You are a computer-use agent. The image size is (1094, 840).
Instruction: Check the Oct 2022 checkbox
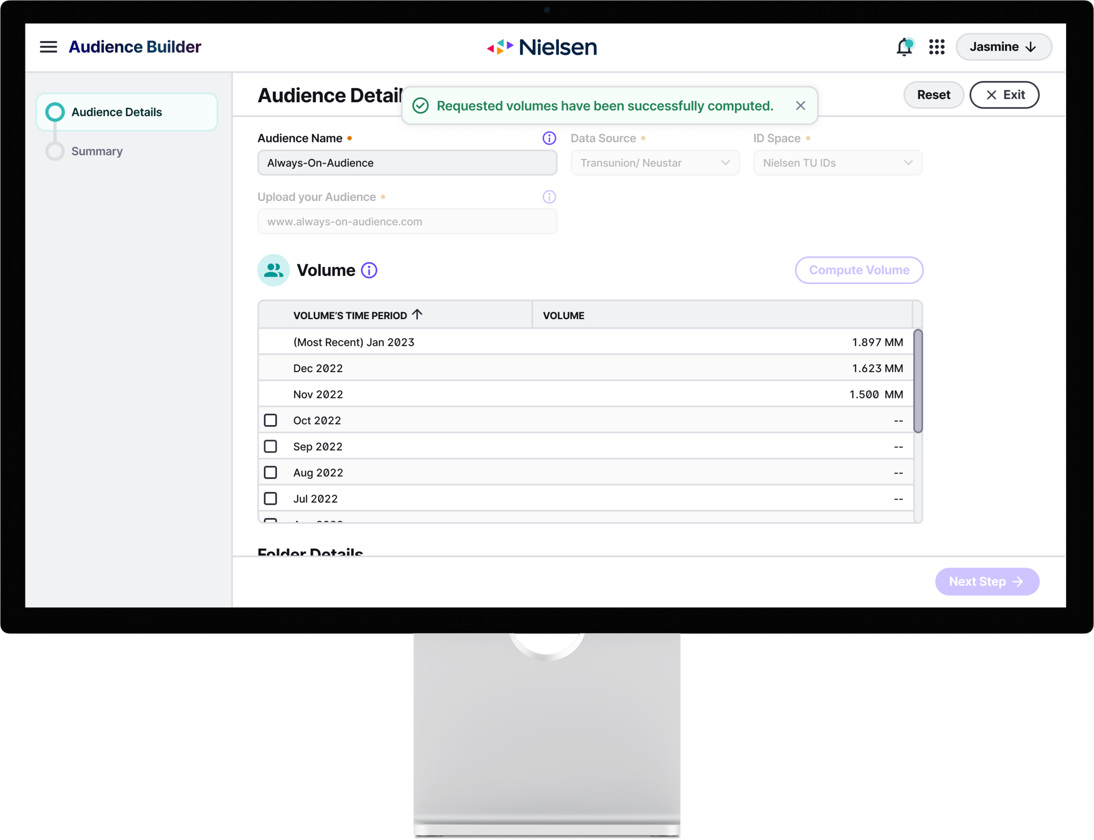(x=270, y=420)
